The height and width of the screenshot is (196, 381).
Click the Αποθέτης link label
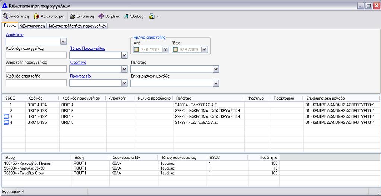click(x=15, y=35)
